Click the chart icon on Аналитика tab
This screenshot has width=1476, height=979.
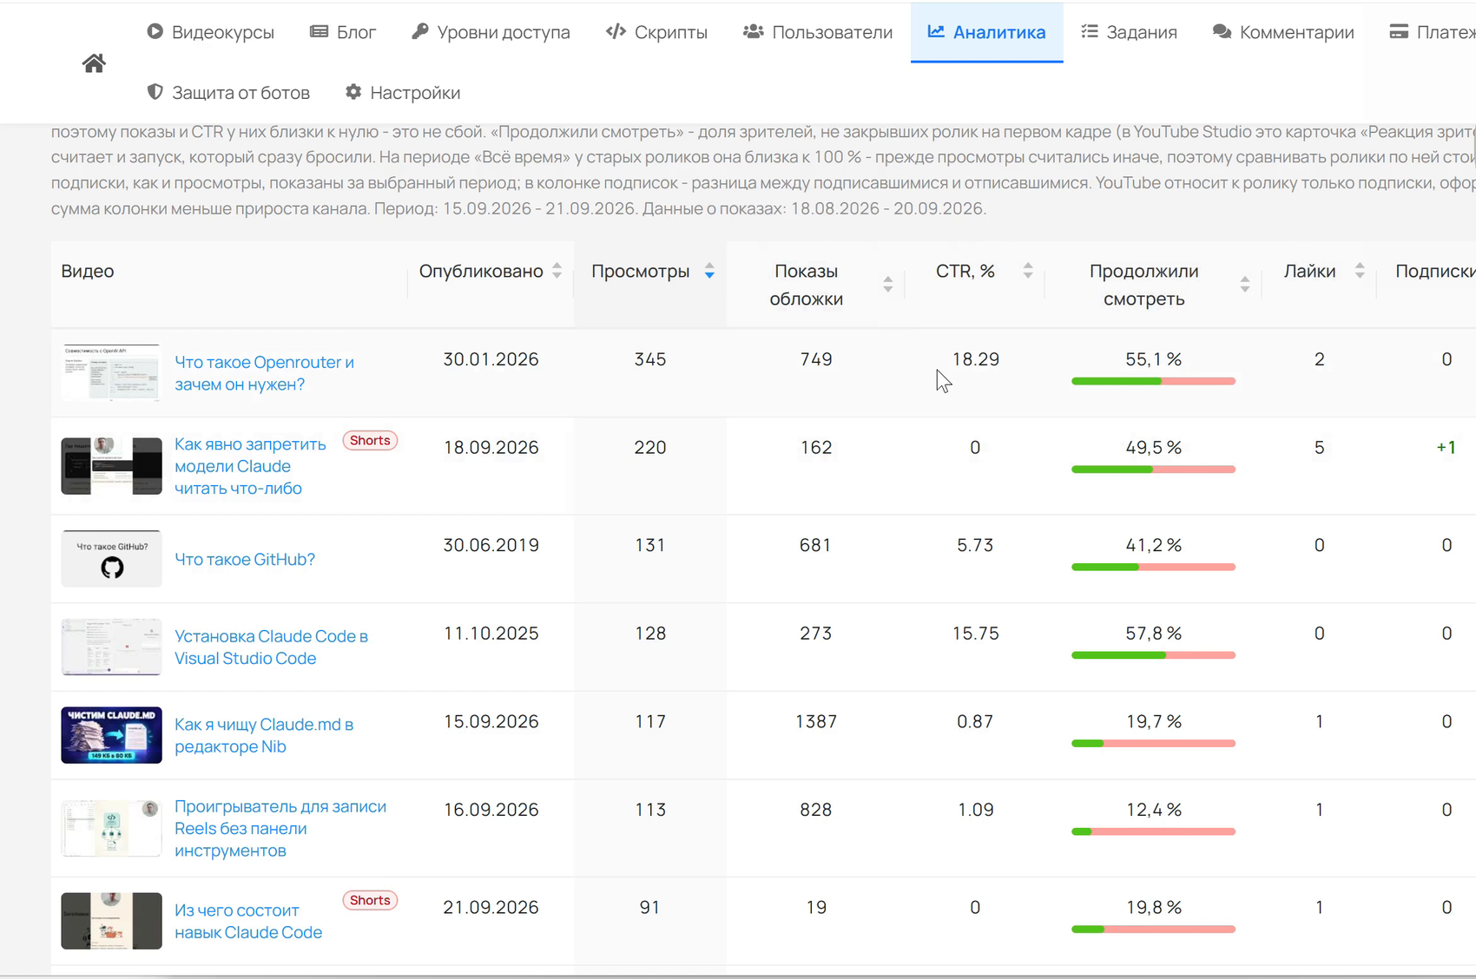point(936,31)
